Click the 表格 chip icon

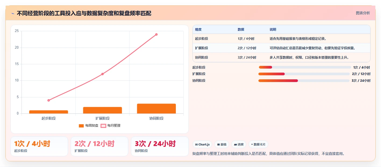pyautogui.click(x=218, y=144)
